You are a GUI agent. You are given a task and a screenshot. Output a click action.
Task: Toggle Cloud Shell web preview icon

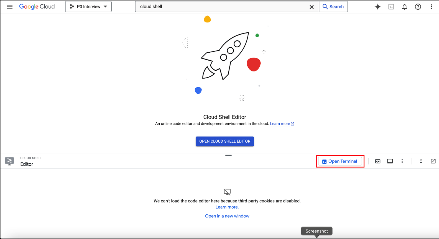pos(377,161)
